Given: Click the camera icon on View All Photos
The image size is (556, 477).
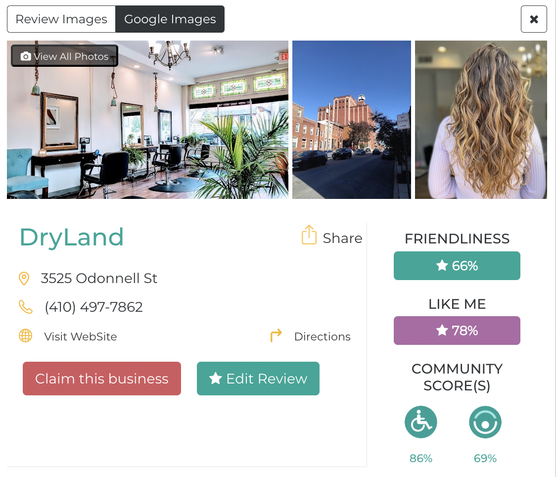Looking at the screenshot, I should point(26,56).
